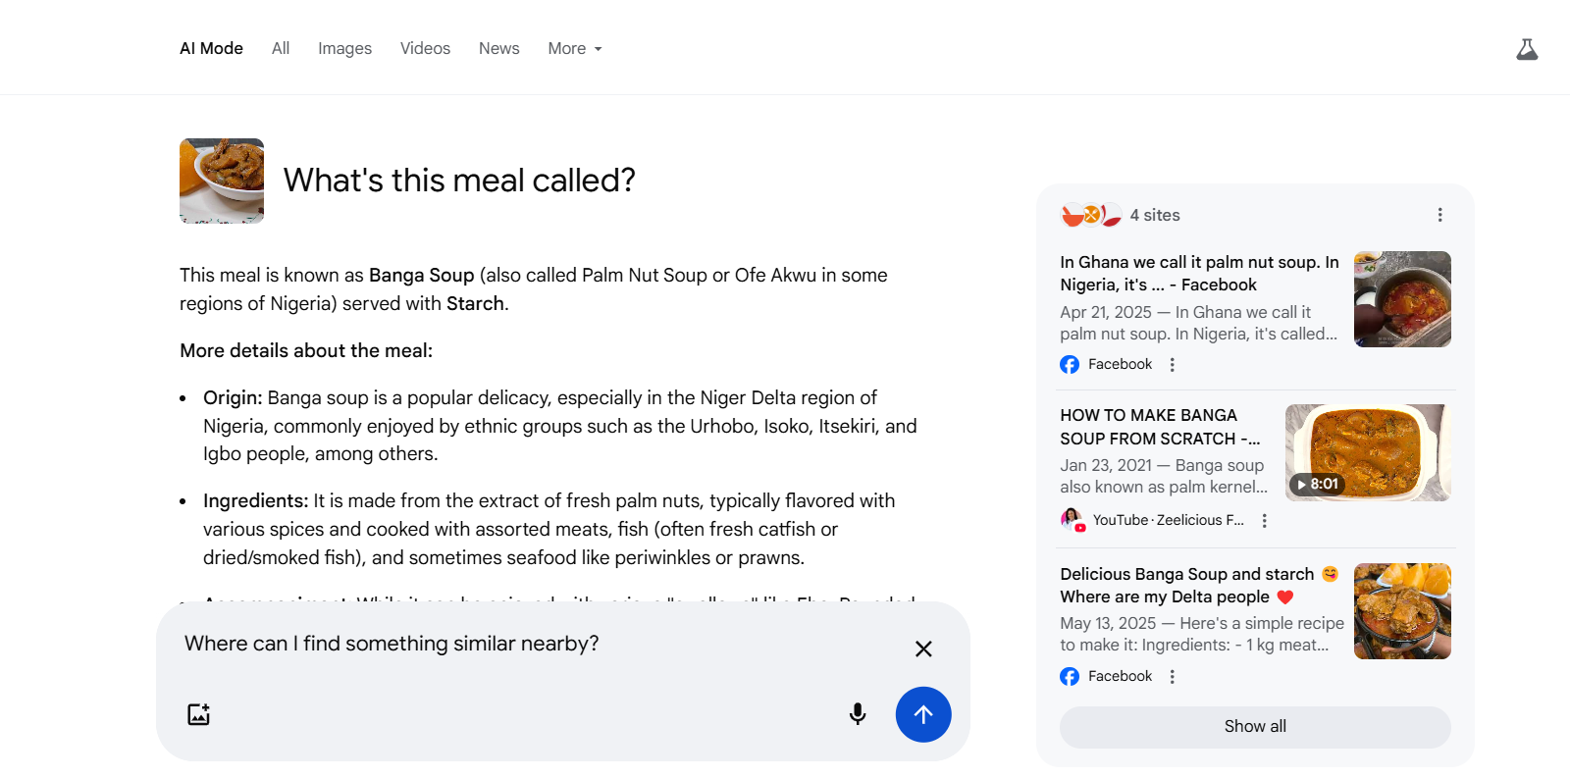Viewport: 1570px width, 778px height.
Task: Select the image upload icon
Action: pyautogui.click(x=198, y=714)
